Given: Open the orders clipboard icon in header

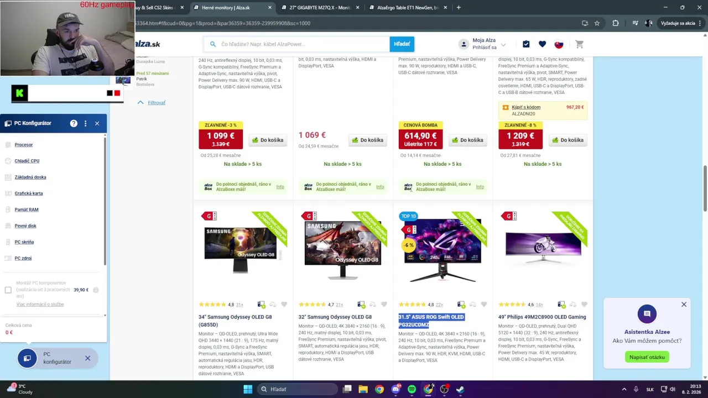Looking at the screenshot, I should point(526,44).
